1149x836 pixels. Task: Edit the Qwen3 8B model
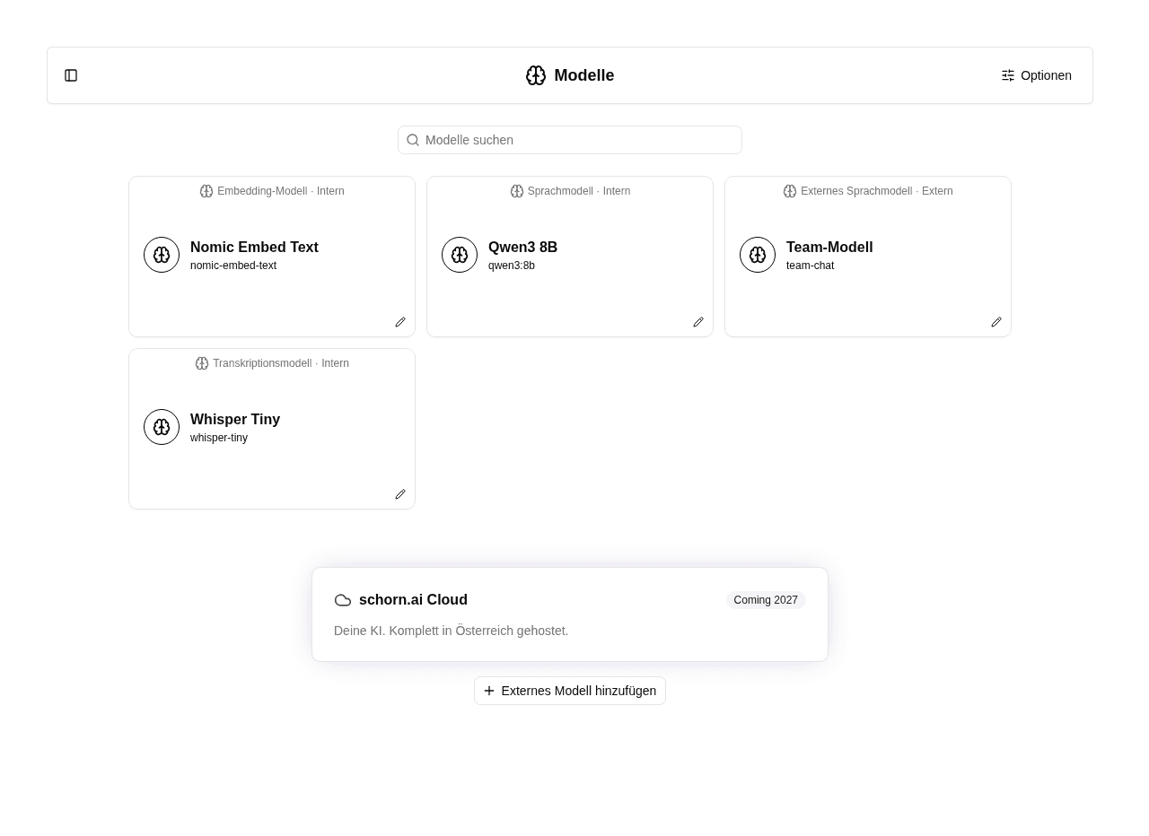[x=698, y=322]
